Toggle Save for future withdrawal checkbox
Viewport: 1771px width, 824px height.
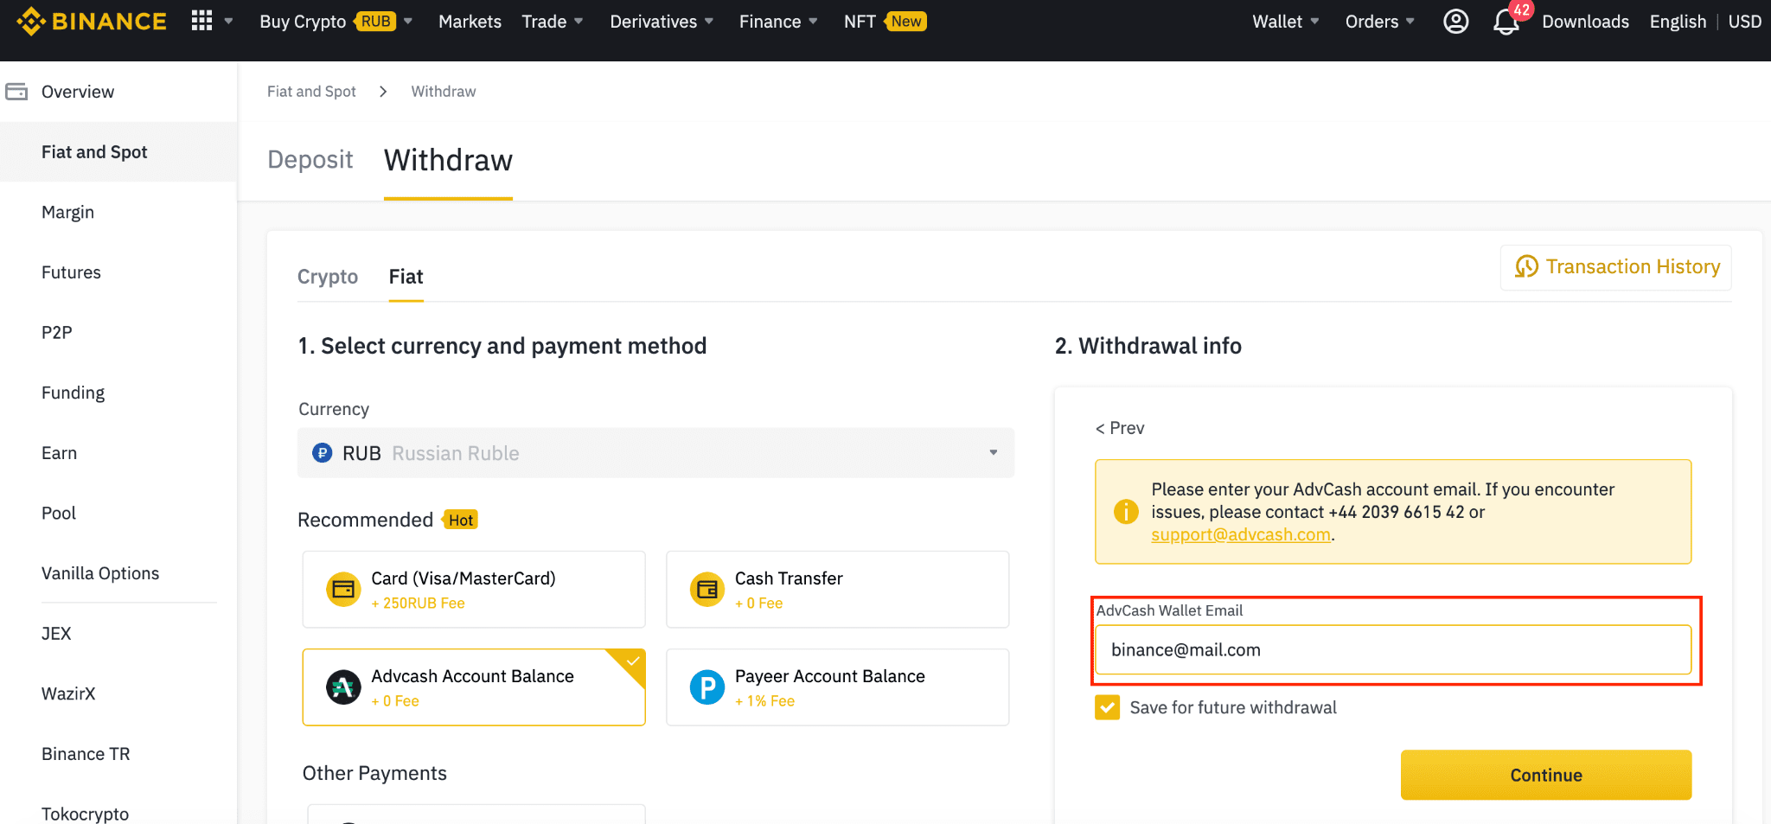1107,707
